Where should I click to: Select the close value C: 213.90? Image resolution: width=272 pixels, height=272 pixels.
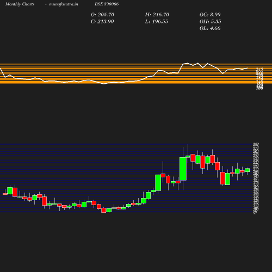tap(102, 22)
